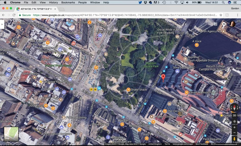This screenshot has width=241, height=146.
Task: Switch to Map view thumbnail
Action: click(x=11, y=134)
